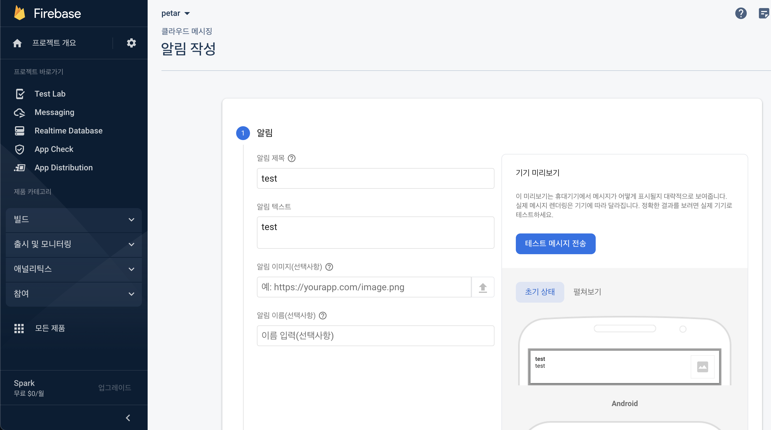Viewport: 771px width, 430px height.
Task: Expand the 애널리틱스 category
Action: click(73, 269)
